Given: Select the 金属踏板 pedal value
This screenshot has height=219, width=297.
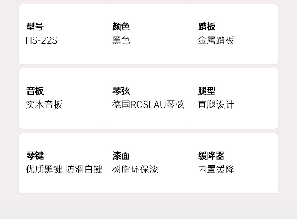Looking at the screenshot, I should point(216,40).
